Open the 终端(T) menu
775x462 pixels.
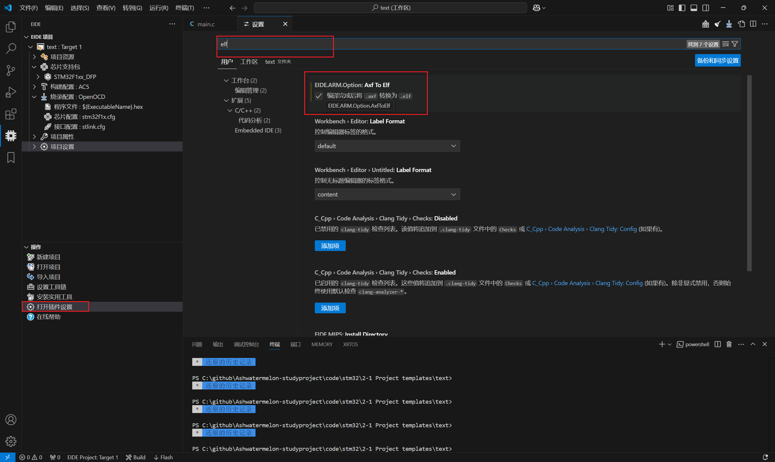tap(184, 8)
